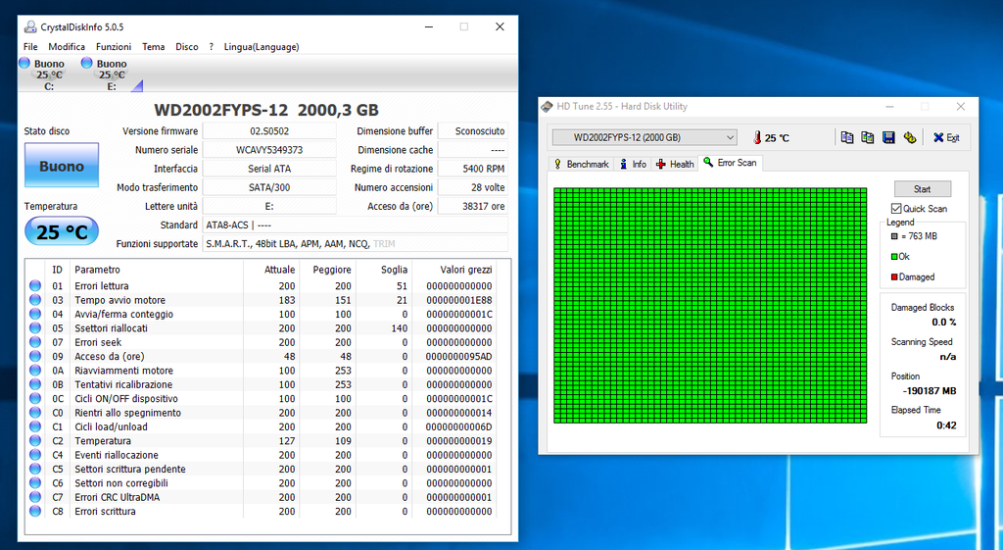Toggle the Quick Scan checkbox
This screenshot has width=1003, height=550.
tap(896, 209)
